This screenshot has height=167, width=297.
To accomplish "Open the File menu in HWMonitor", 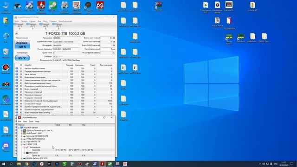I will tap(19, 122).
